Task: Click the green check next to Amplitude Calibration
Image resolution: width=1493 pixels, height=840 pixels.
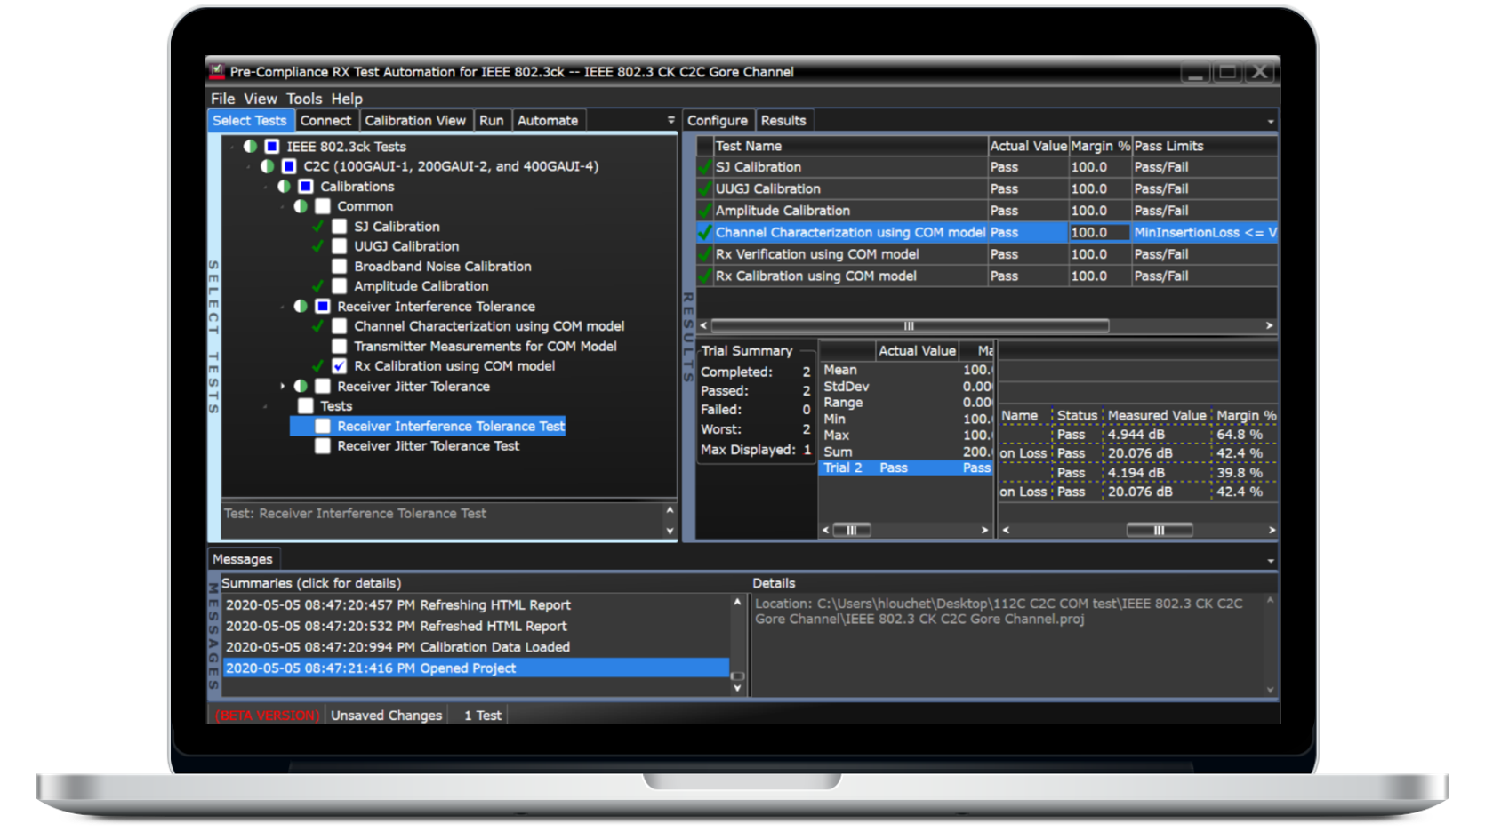Action: [318, 285]
